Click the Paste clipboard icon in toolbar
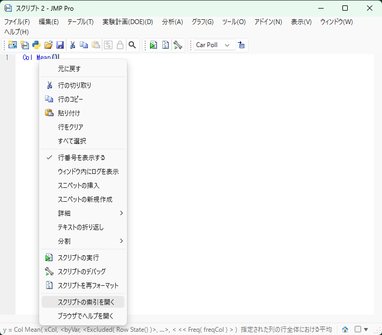 [x=96, y=45]
